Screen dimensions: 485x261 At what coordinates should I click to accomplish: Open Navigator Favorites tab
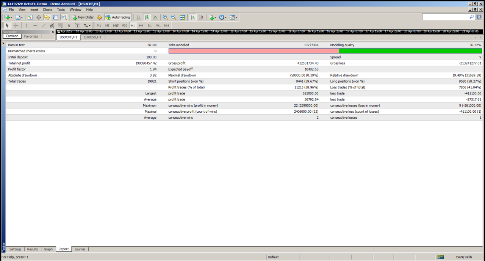pyautogui.click(x=31, y=36)
